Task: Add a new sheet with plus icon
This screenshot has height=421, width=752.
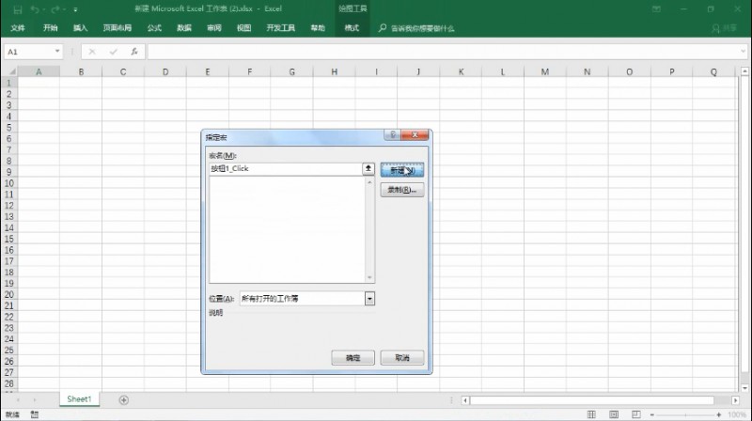Action: [x=124, y=400]
